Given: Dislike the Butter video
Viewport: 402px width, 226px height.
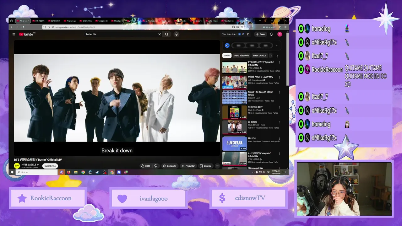Looking at the screenshot, I should pyautogui.click(x=156, y=166).
